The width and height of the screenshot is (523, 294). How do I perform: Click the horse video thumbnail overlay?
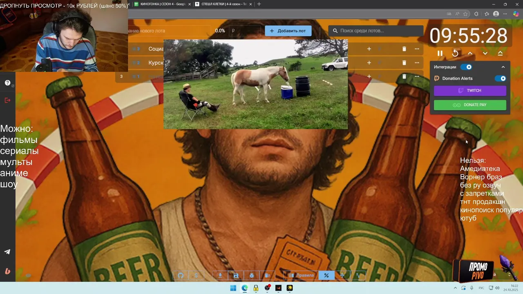[x=255, y=84]
